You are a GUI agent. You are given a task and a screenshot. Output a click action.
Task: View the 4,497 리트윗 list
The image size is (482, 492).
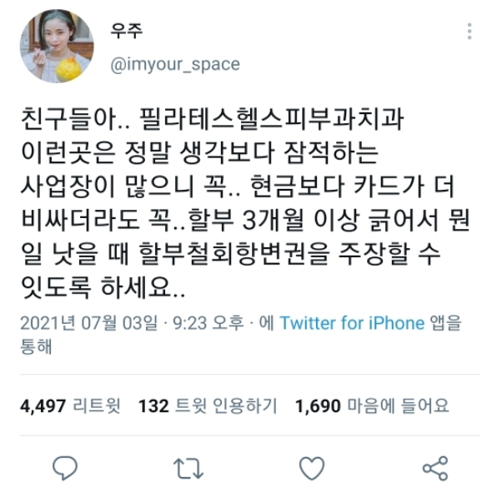pos(70,405)
